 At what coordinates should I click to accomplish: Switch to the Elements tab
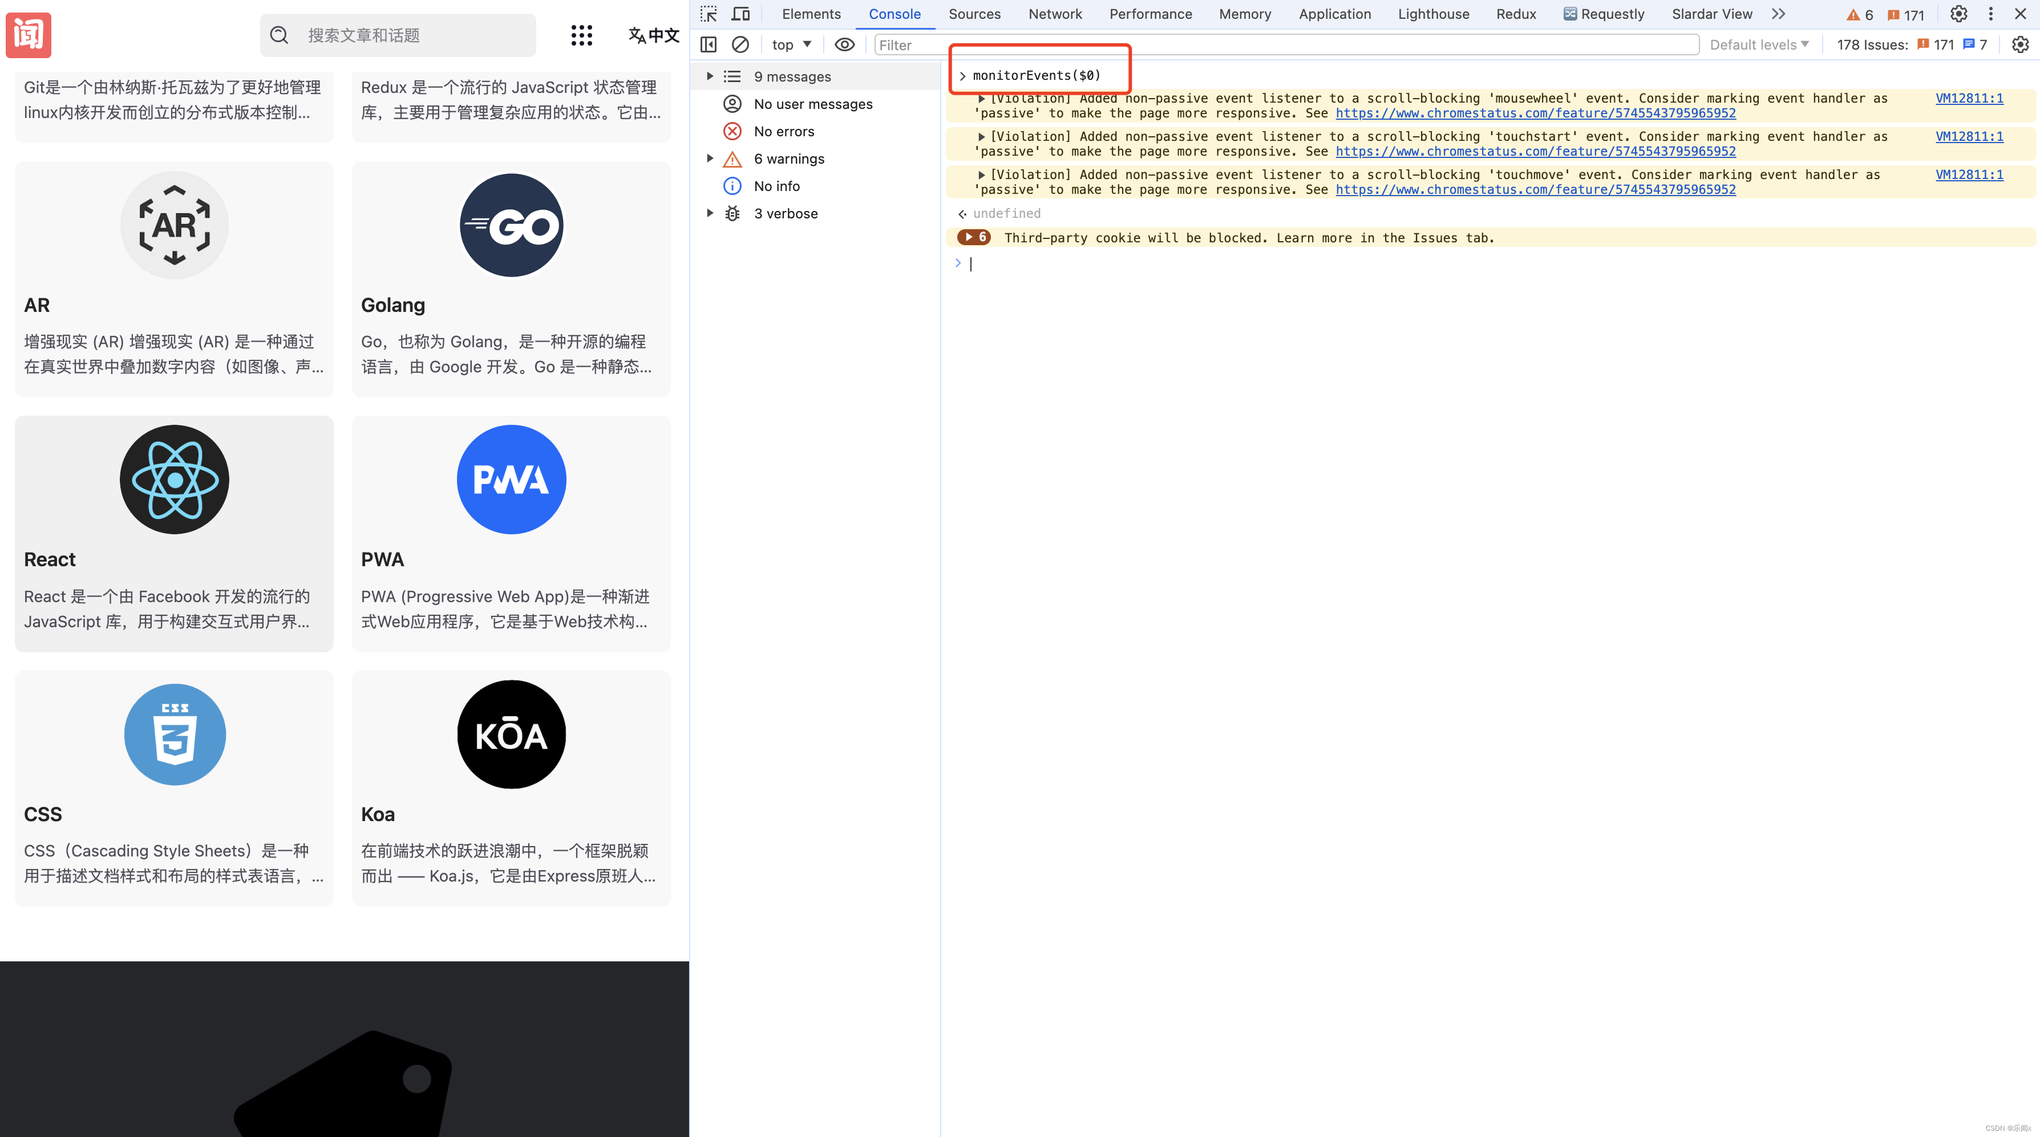point(811,14)
